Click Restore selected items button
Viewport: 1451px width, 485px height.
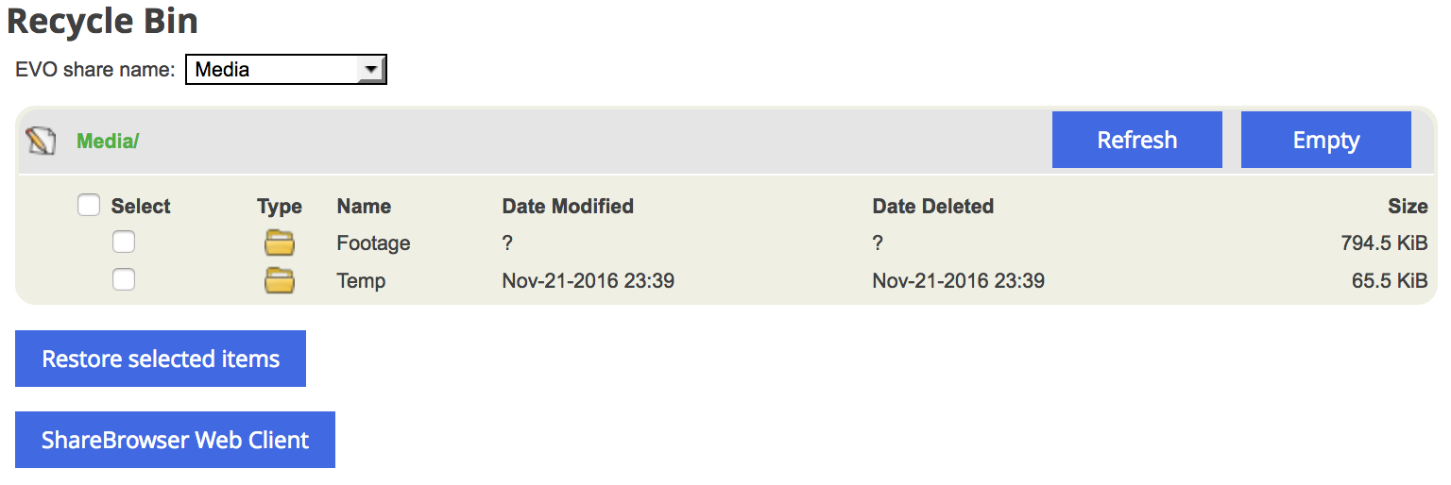[x=161, y=359]
